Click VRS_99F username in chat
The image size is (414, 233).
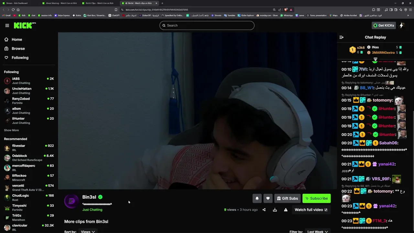tap(381, 179)
